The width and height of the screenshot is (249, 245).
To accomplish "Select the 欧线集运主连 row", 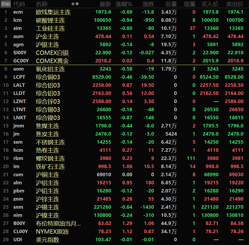I will [53, 12].
